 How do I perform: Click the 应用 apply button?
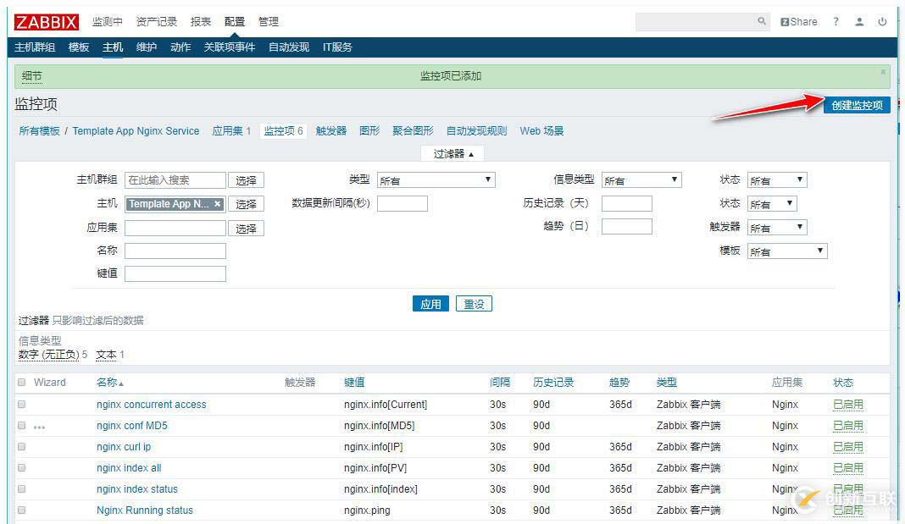(430, 304)
